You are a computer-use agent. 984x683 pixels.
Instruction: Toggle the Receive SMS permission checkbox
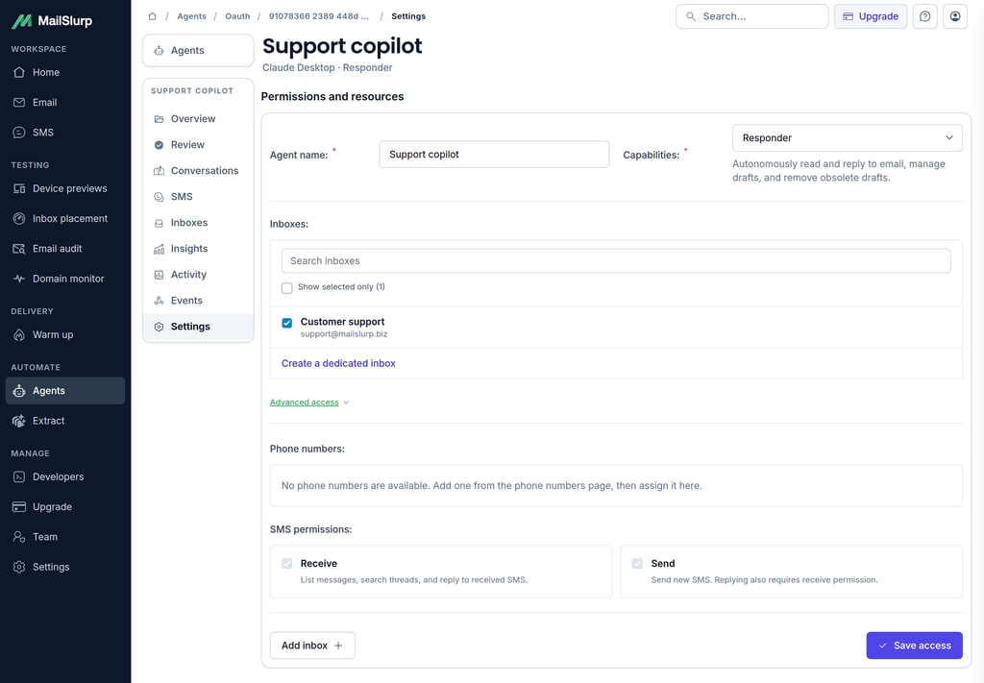pyautogui.click(x=286, y=563)
